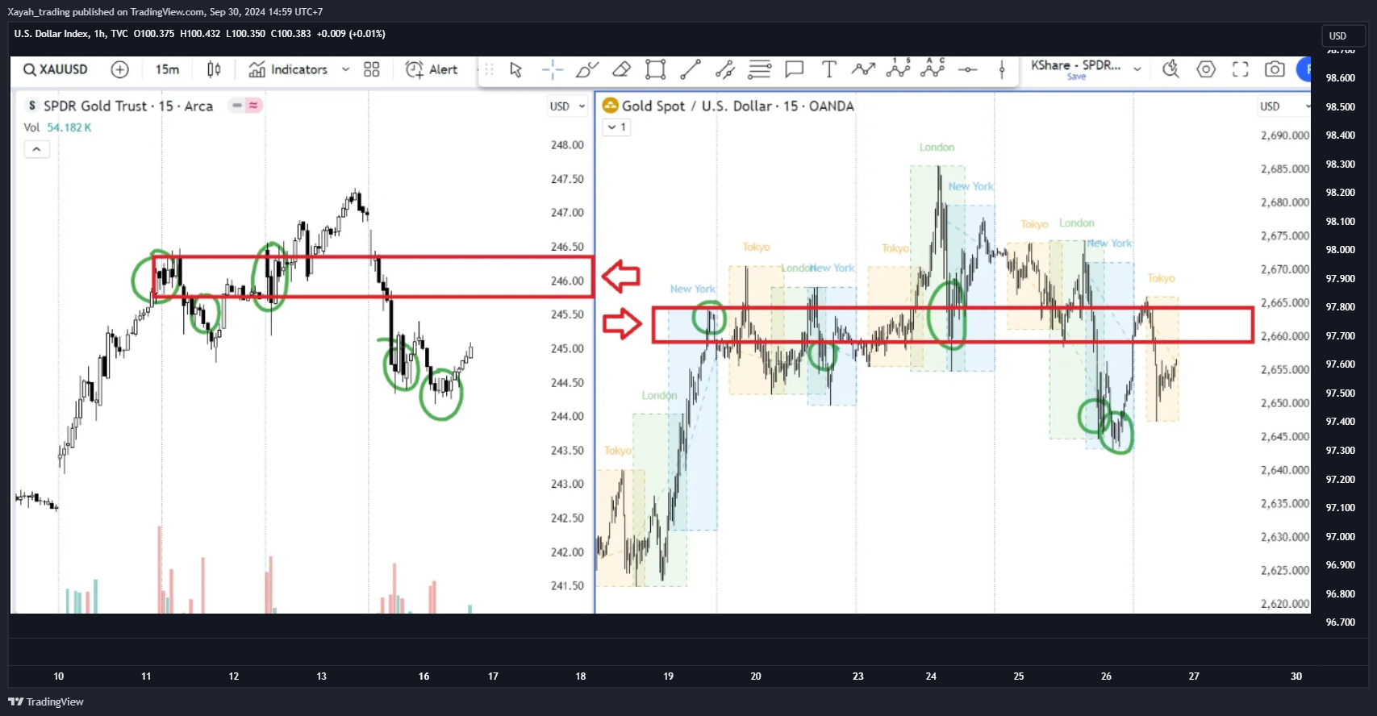
Task: Enter fullscreen mode
Action: (x=1241, y=69)
